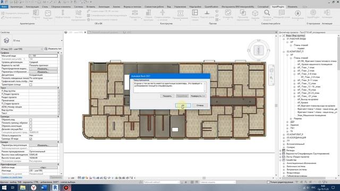This screenshot has width=340, height=191.
Task: Click the ViewCube top face
Action: (x=259, y=50)
